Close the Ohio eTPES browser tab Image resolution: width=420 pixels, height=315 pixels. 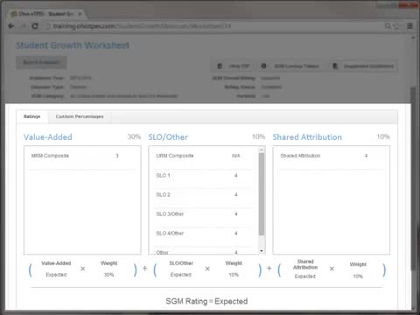pos(80,14)
